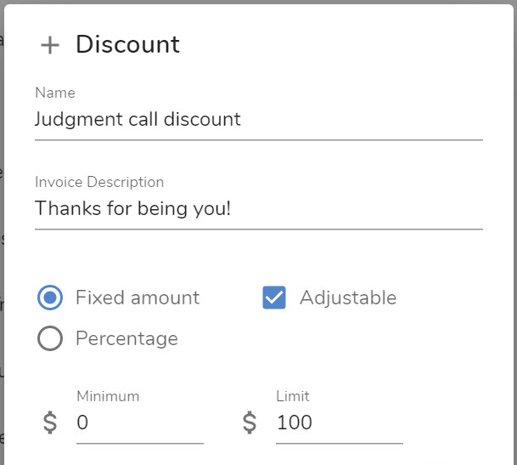
Task: Click the dimmed background left of dialog
Action: [x=2, y=231]
